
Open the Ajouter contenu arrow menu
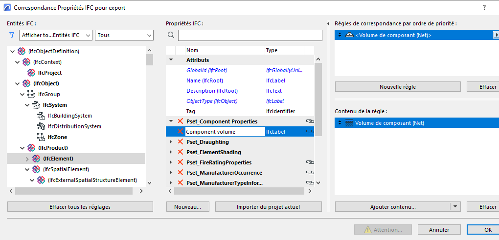[456, 207]
